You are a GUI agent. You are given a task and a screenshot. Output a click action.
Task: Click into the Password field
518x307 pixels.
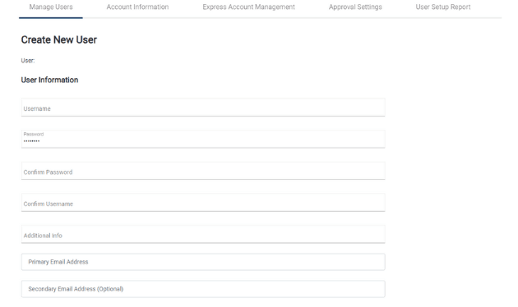(x=203, y=139)
